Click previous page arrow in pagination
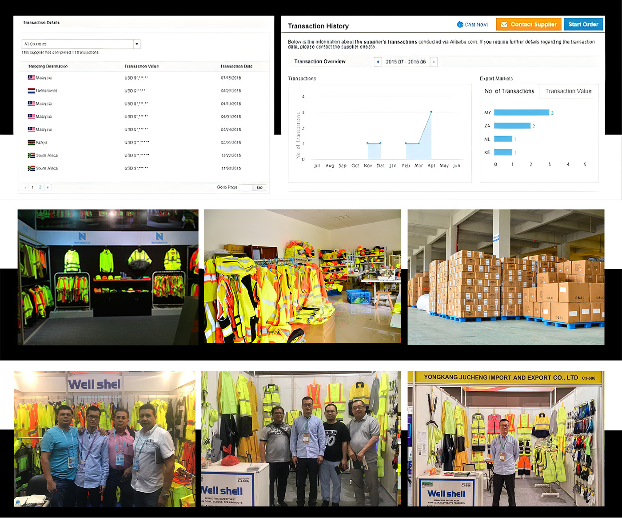The height and width of the screenshot is (530, 622). 25,188
